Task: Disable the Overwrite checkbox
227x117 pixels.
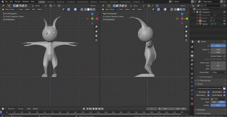Action: [x=208, y=92]
